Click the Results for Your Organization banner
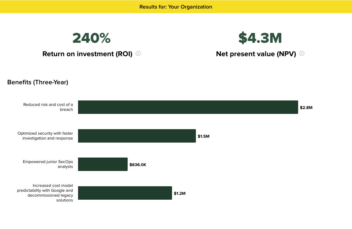This screenshot has width=352, height=229. [176, 7]
